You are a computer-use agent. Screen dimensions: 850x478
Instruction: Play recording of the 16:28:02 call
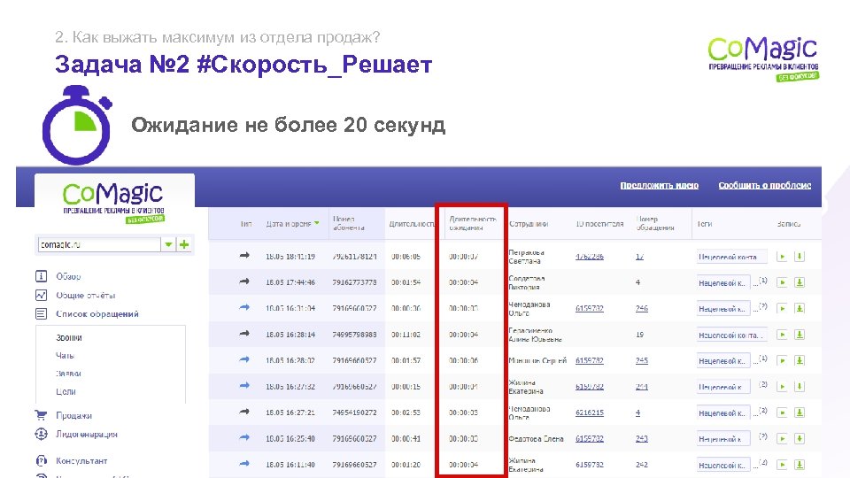pyautogui.click(x=782, y=360)
